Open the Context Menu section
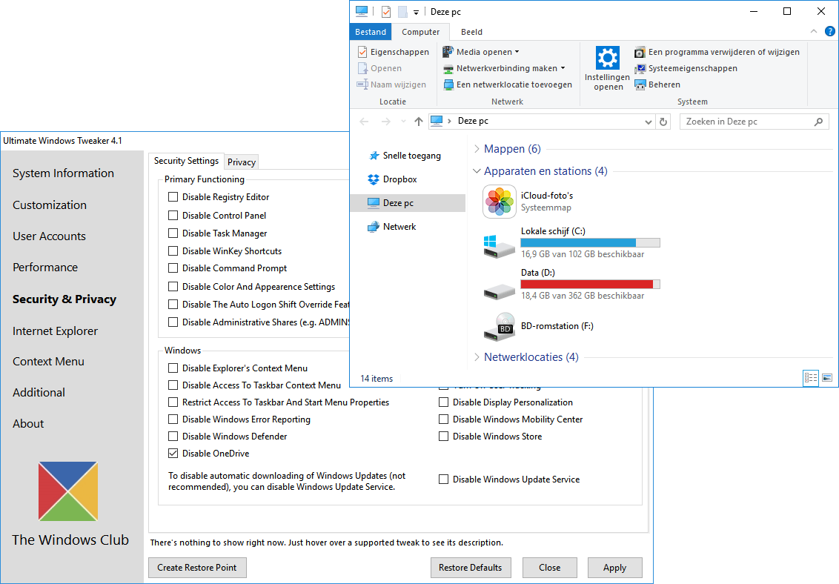 48,362
